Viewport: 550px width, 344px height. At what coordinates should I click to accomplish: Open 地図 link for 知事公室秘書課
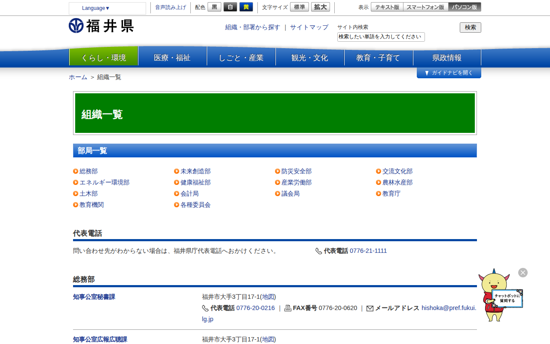269,297
